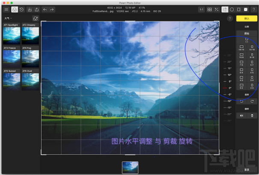The width and height of the screenshot is (259, 175).
Task: Select the 原始 original ratio button
Action: coord(247,33)
